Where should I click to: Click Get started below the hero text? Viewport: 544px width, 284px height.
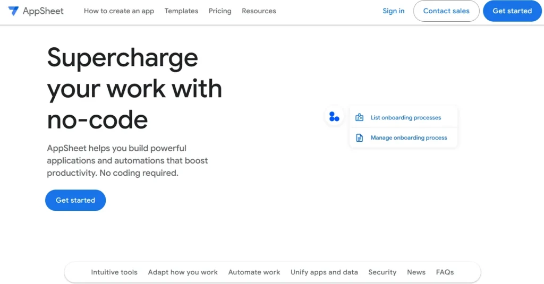click(x=75, y=200)
